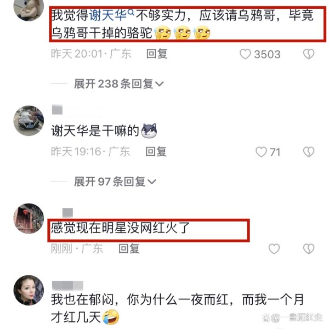Open the blue 谢天华 search link
Viewport: 329px width, 329px height.
[108, 15]
